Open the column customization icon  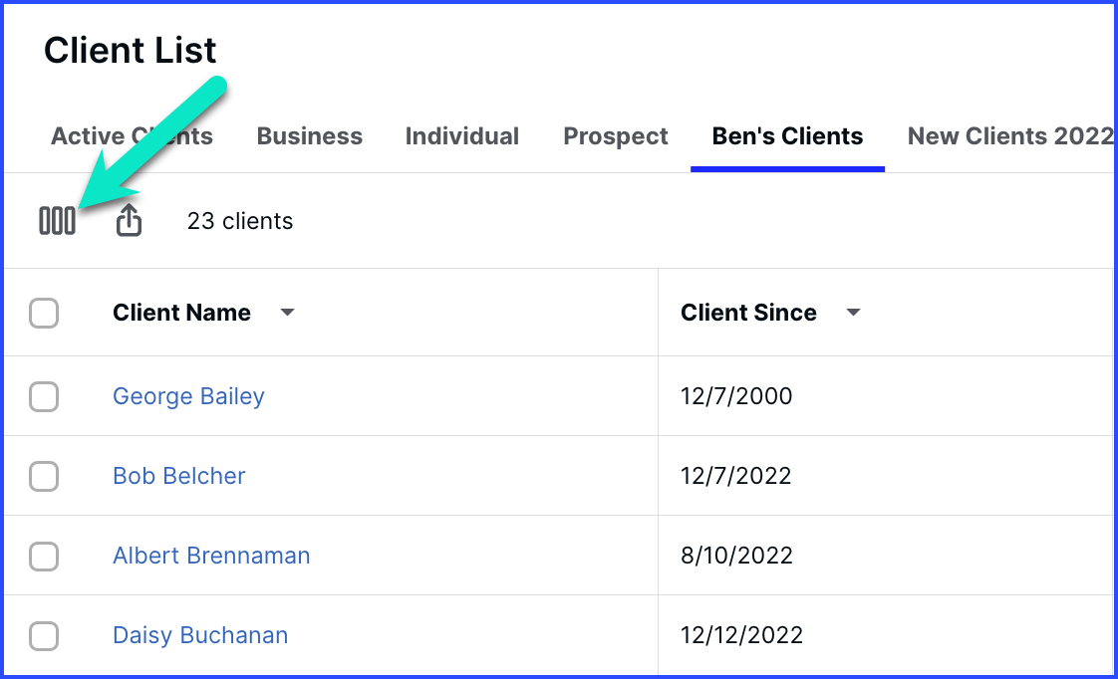[57, 221]
